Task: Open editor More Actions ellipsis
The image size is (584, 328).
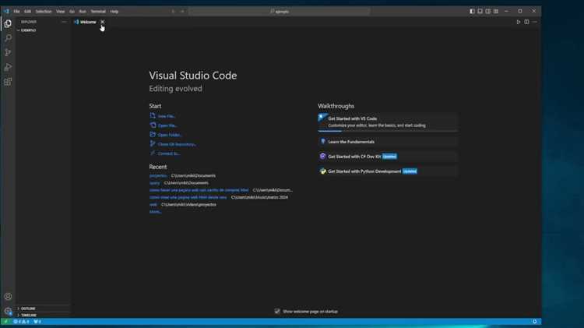Action: pyautogui.click(x=535, y=22)
